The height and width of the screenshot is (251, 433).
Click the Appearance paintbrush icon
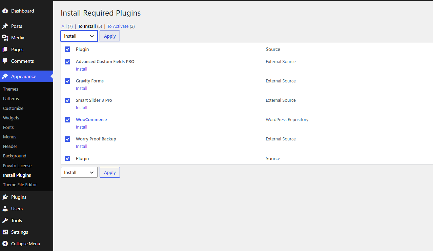(x=5, y=76)
